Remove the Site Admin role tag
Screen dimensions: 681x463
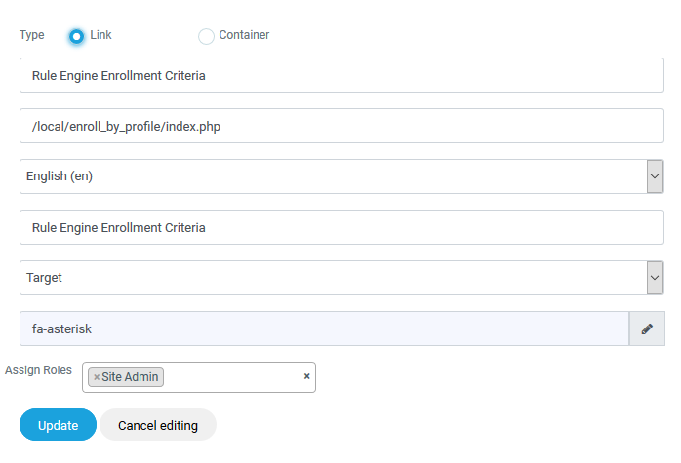[97, 377]
